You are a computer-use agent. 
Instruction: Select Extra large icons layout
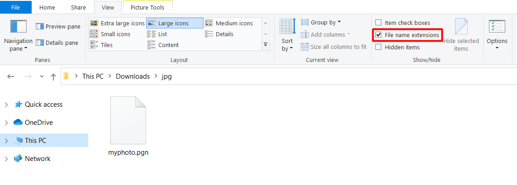point(118,23)
